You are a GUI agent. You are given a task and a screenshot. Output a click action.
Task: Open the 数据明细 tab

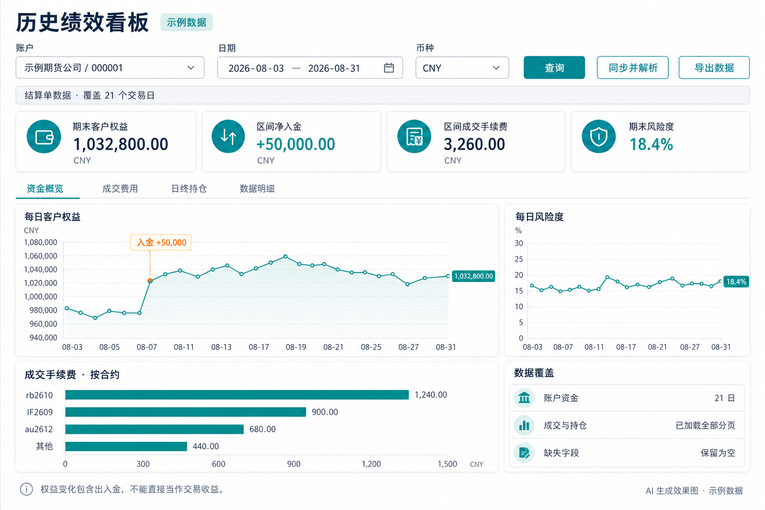click(257, 189)
